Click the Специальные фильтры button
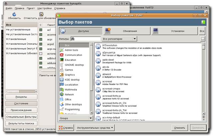The width and height of the screenshot is (214, 137). pyautogui.click(x=21, y=117)
